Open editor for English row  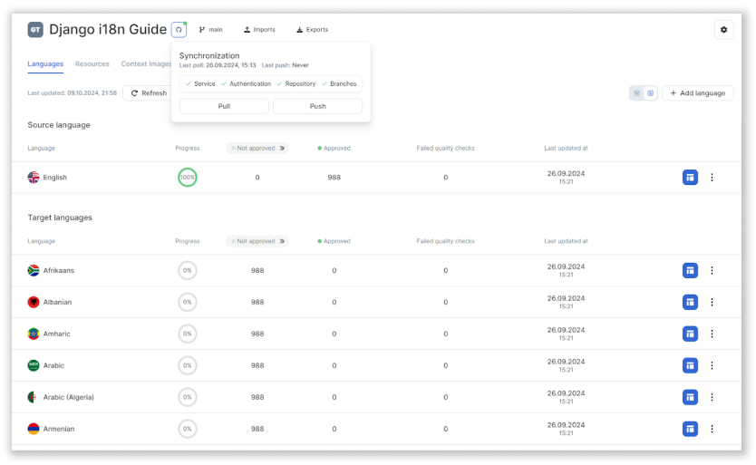pos(690,178)
